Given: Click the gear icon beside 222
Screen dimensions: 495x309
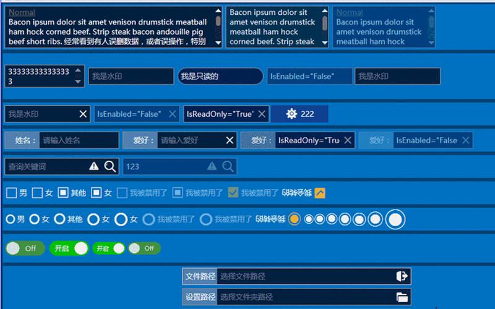Looking at the screenshot, I should tap(291, 114).
